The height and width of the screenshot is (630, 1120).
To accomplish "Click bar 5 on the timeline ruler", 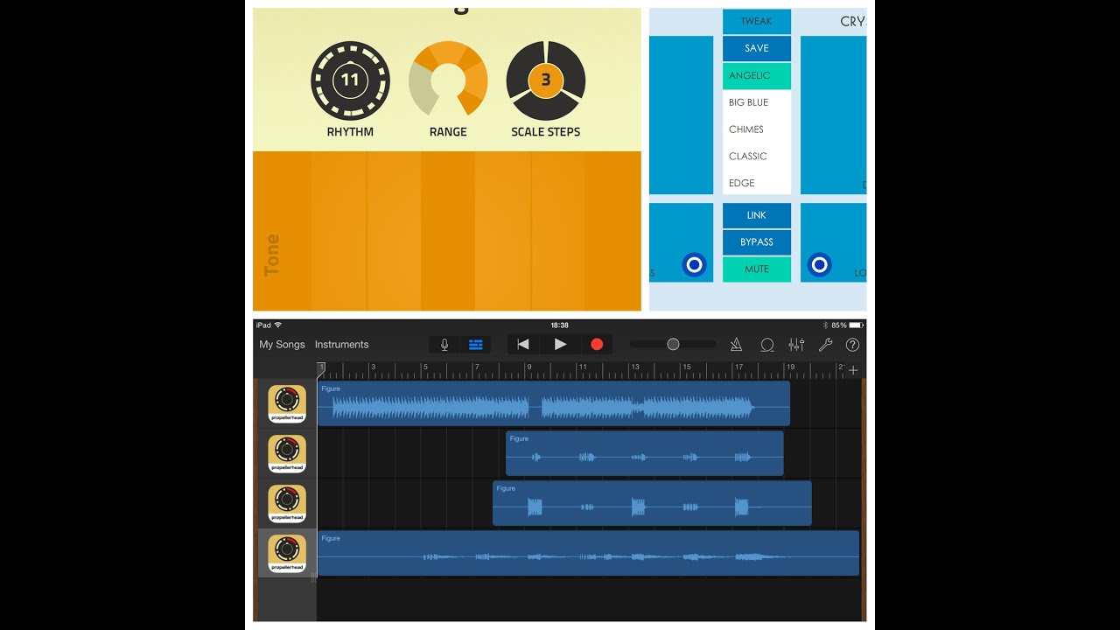I will (x=427, y=367).
